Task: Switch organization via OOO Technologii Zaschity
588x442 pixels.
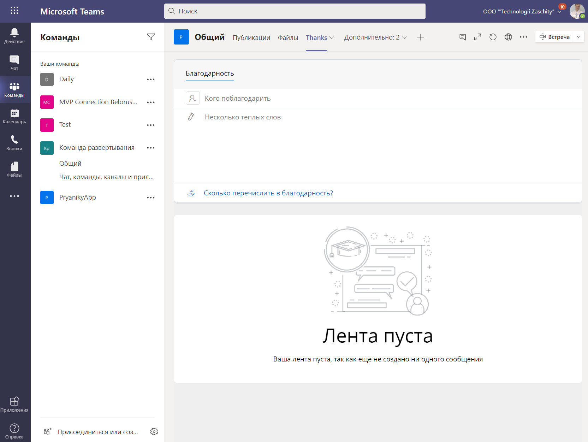Action: click(x=522, y=11)
